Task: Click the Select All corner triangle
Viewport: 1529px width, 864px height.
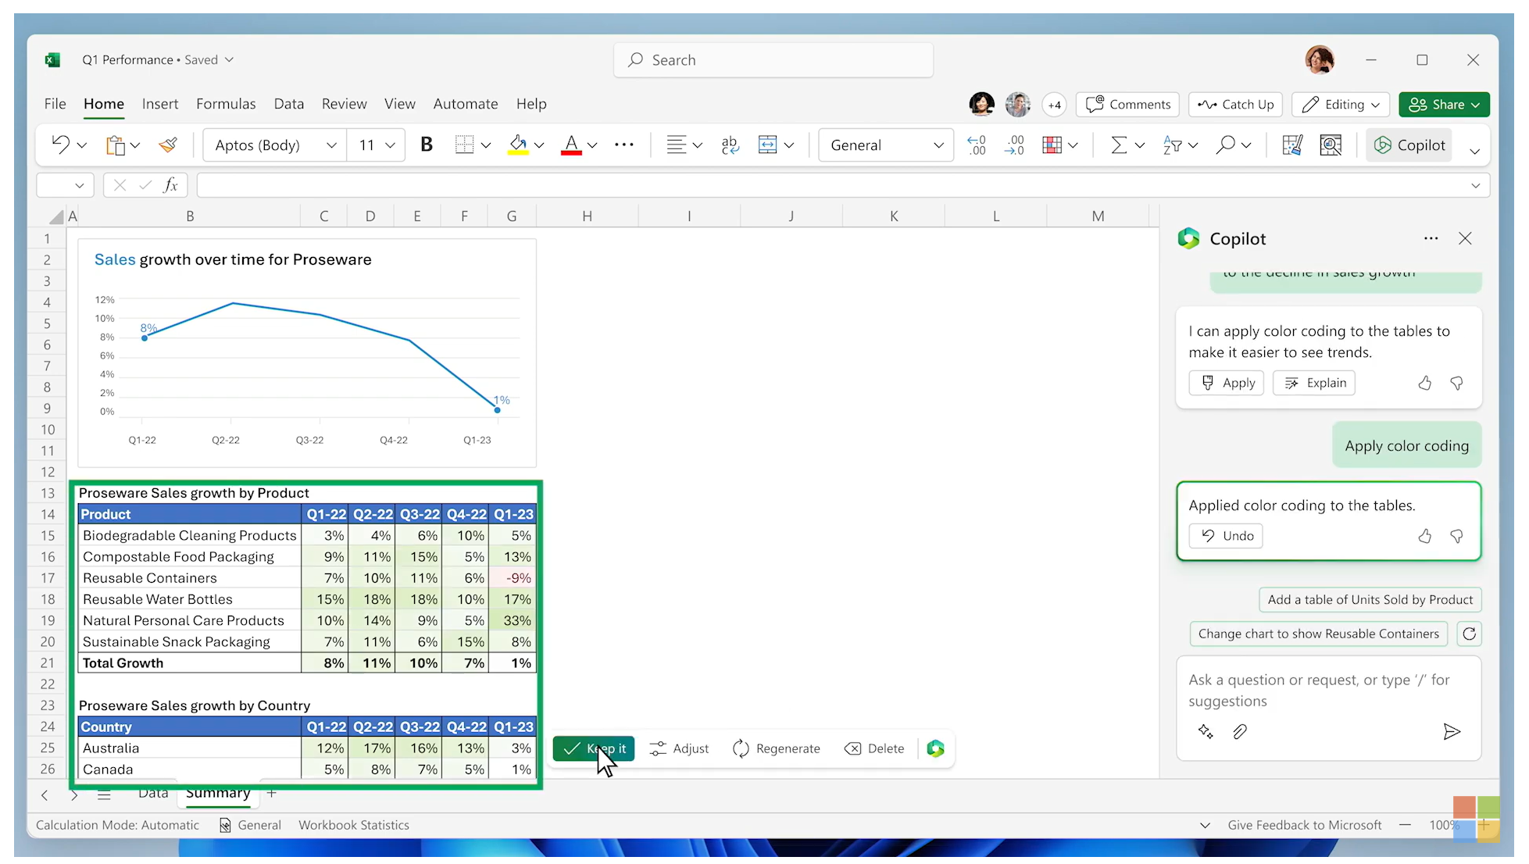Action: [56, 216]
